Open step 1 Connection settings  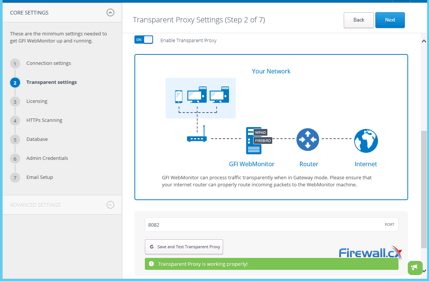point(49,63)
